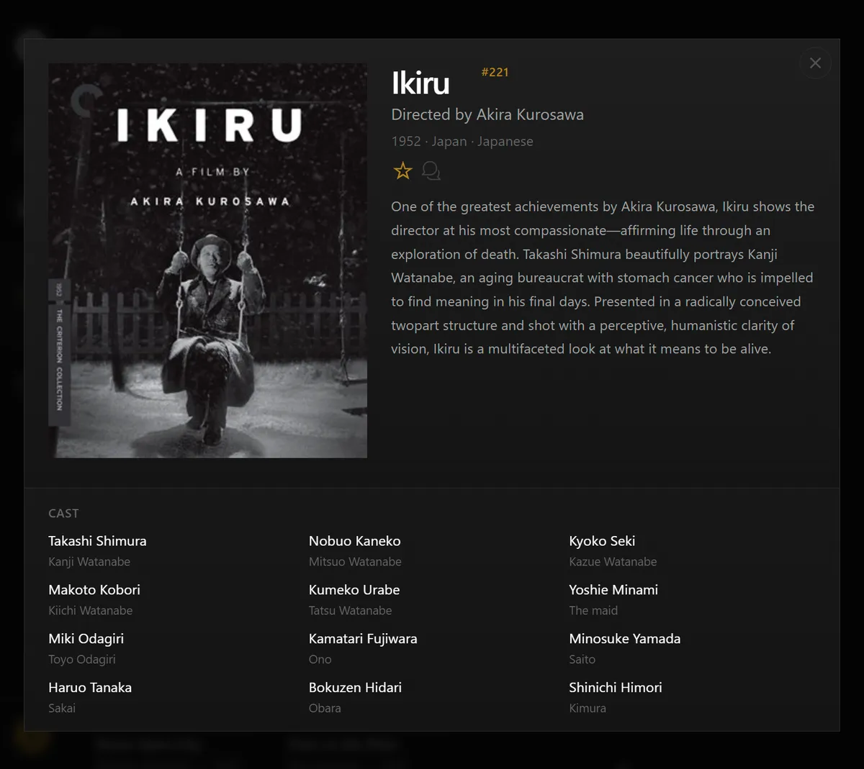Image resolution: width=864 pixels, height=769 pixels.
Task: Open Nobuo Kaneko's actor page
Action: pos(354,540)
